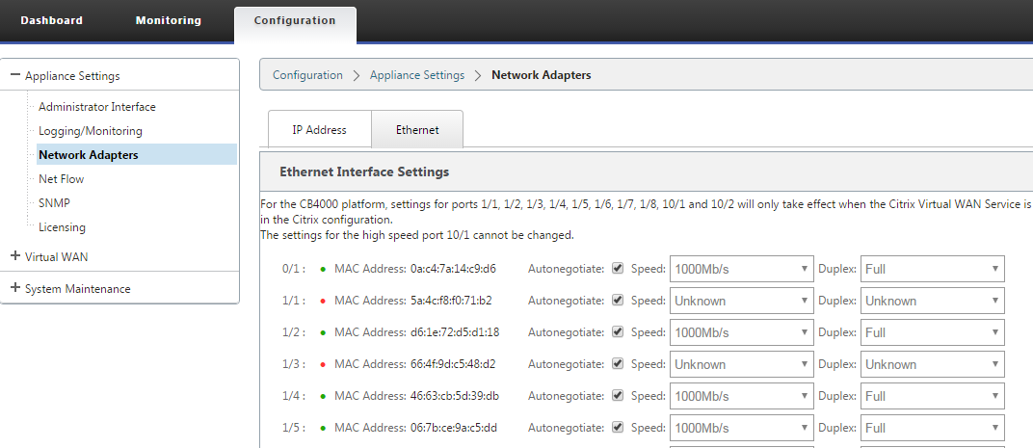
Task: Open Duplex dropdown for port 1/2
Action: 932,332
